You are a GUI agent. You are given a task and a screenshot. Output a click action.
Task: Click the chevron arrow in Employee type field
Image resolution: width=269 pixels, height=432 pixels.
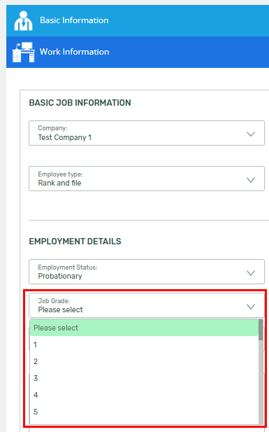(x=251, y=180)
